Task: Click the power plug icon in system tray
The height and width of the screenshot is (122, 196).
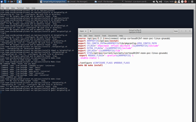Action: coord(154,2)
